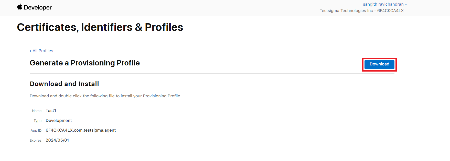This screenshot has width=450, height=161.
Task: Click the Apple logo icon
Action: pos(20,7)
